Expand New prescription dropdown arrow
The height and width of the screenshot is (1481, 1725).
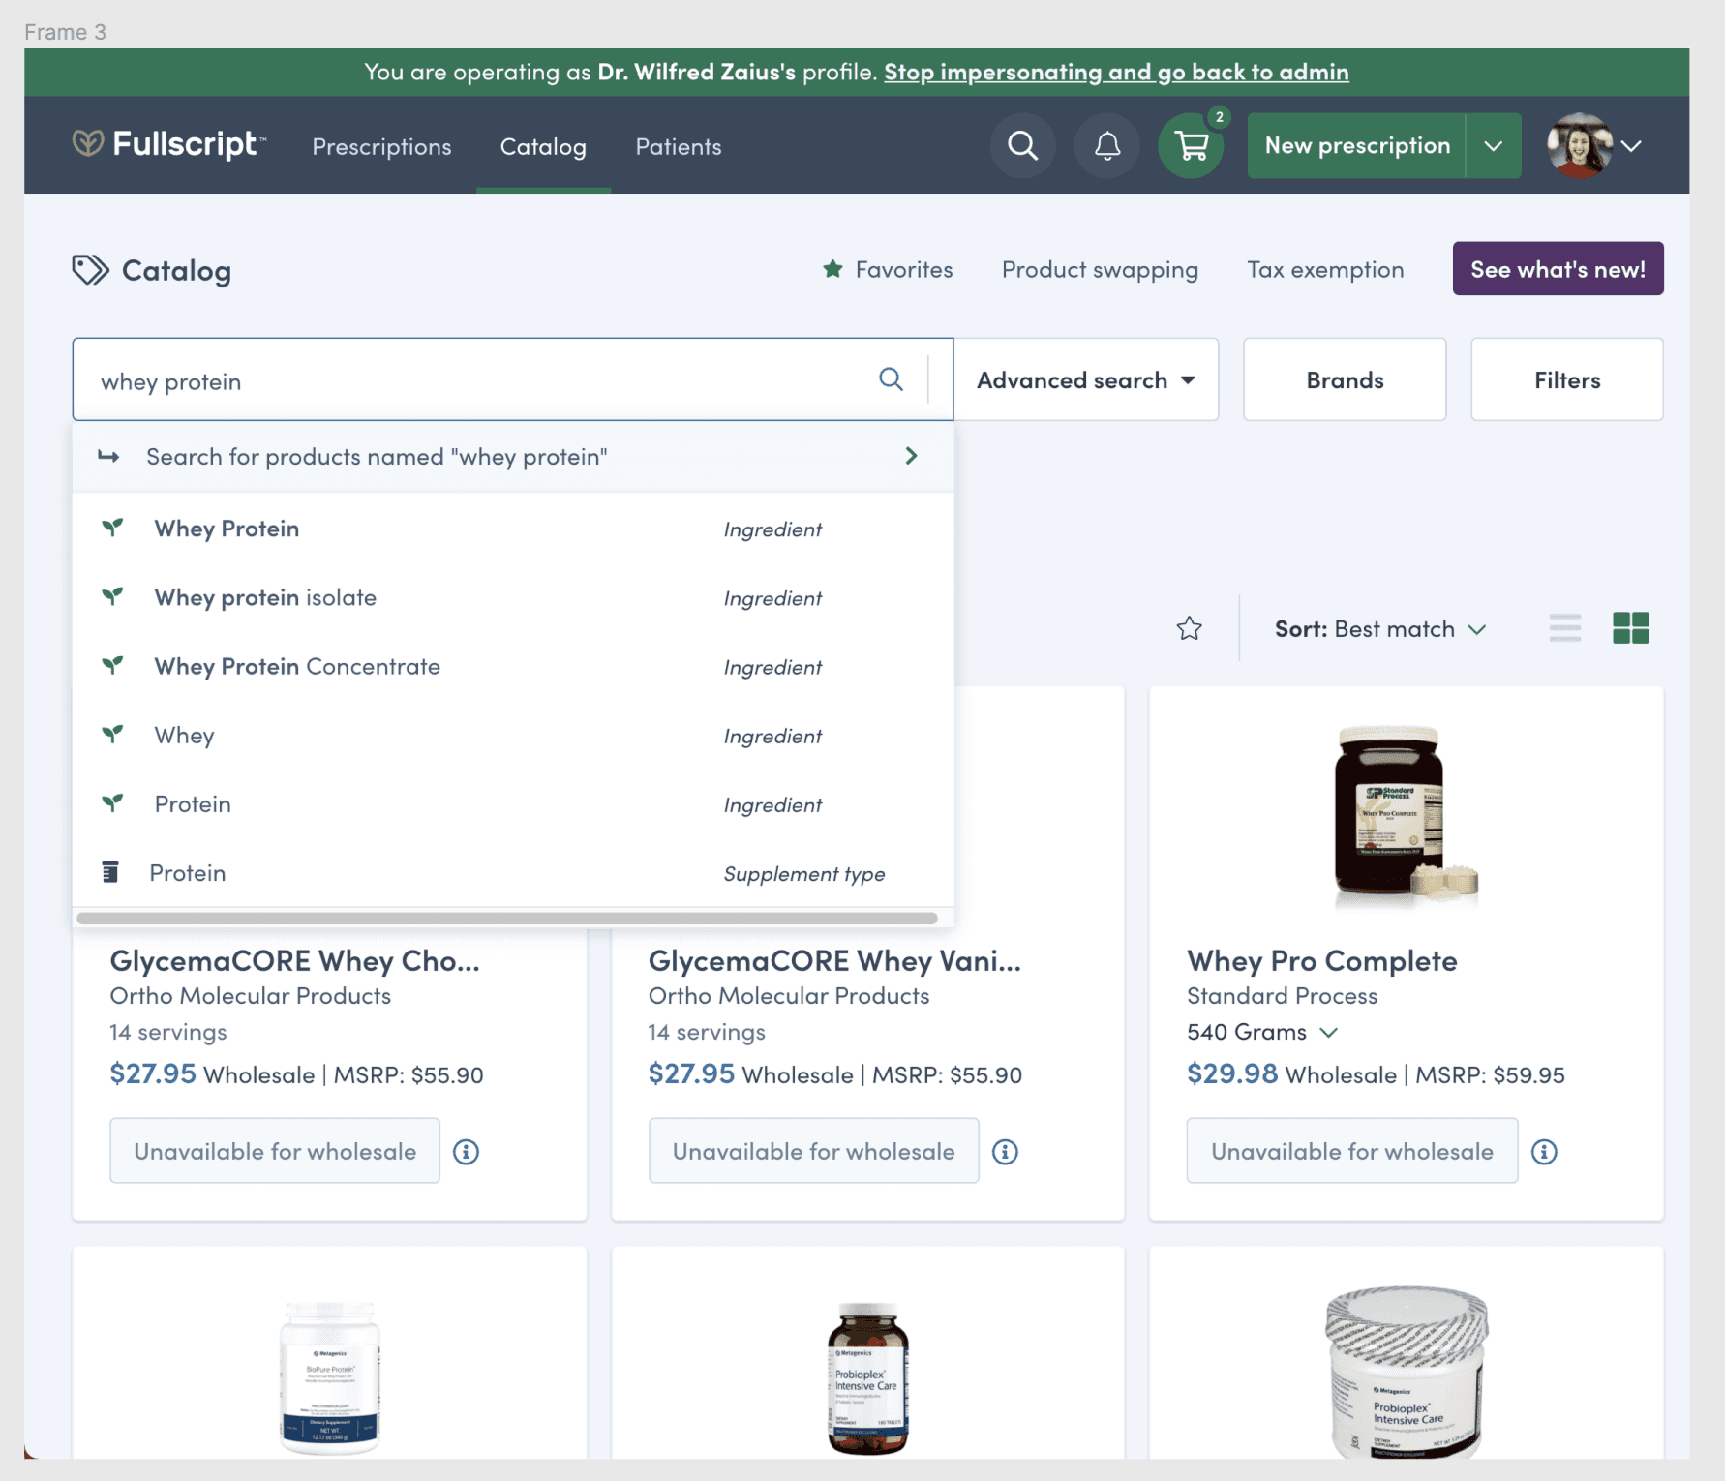1494,146
